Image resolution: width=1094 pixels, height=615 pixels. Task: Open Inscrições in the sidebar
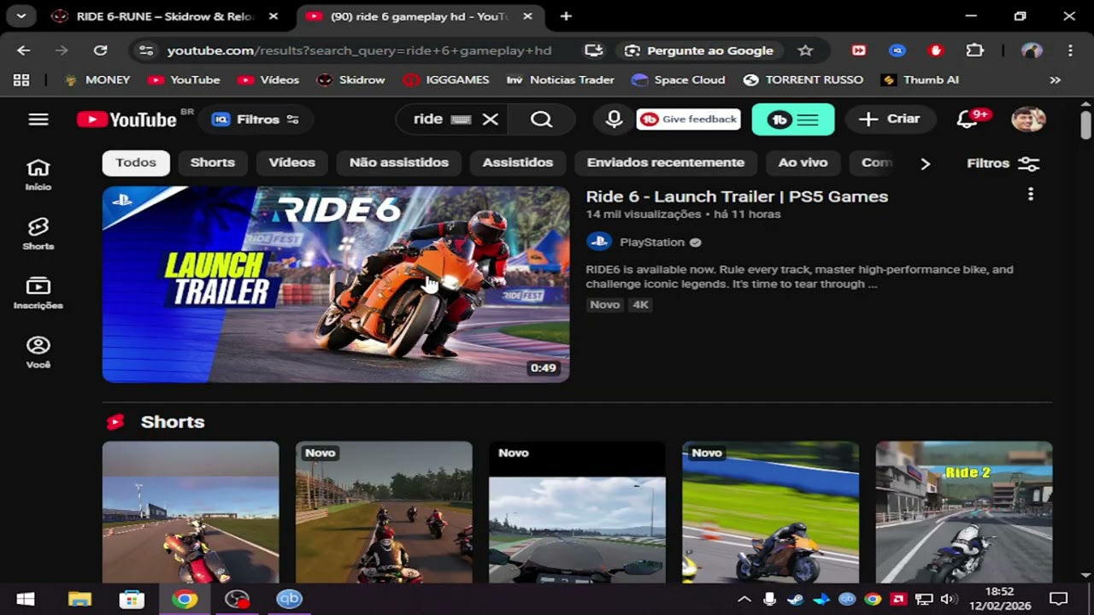38,293
